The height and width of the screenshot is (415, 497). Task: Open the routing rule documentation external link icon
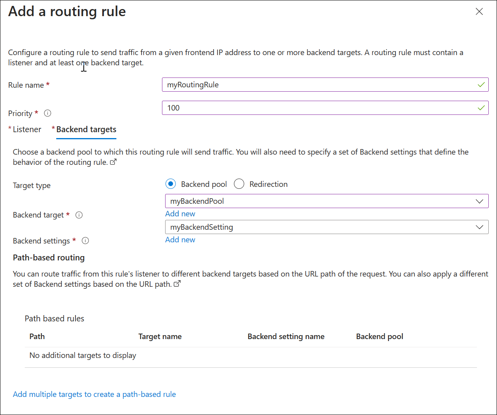pyautogui.click(x=113, y=162)
